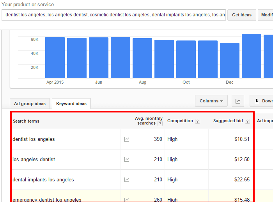This screenshot has width=273, height=202.
Task: Click the Ad impr. share column header
Action: (x=265, y=121)
